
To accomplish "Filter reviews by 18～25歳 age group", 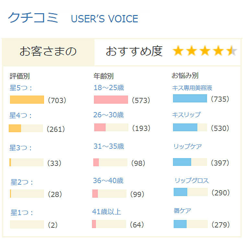I will [x=109, y=88].
